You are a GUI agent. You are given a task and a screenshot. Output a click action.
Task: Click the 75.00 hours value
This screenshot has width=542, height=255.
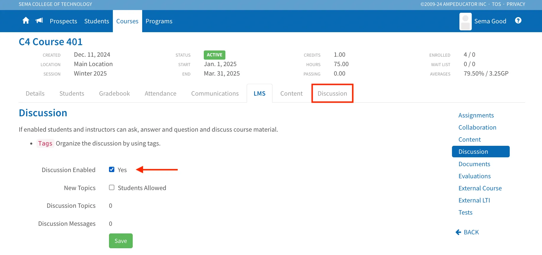pyautogui.click(x=341, y=64)
